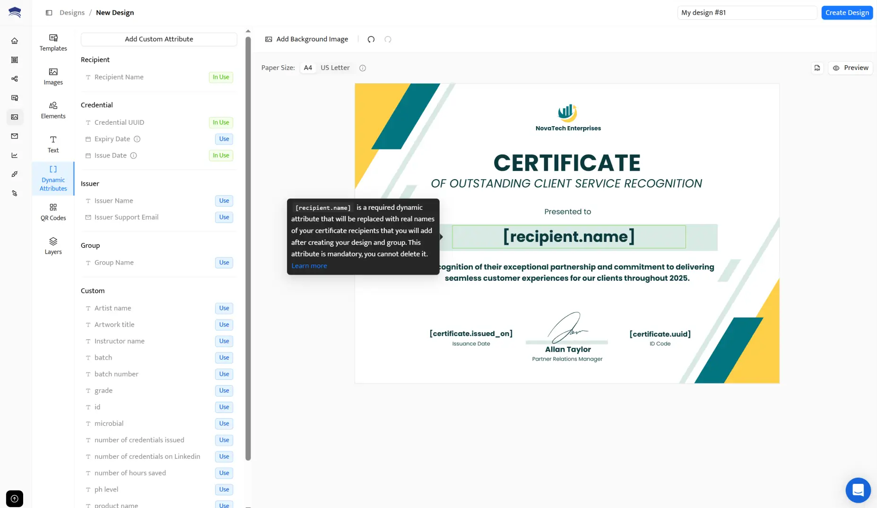Click the redo arrow icon
The image size is (877, 508).
(388, 39)
